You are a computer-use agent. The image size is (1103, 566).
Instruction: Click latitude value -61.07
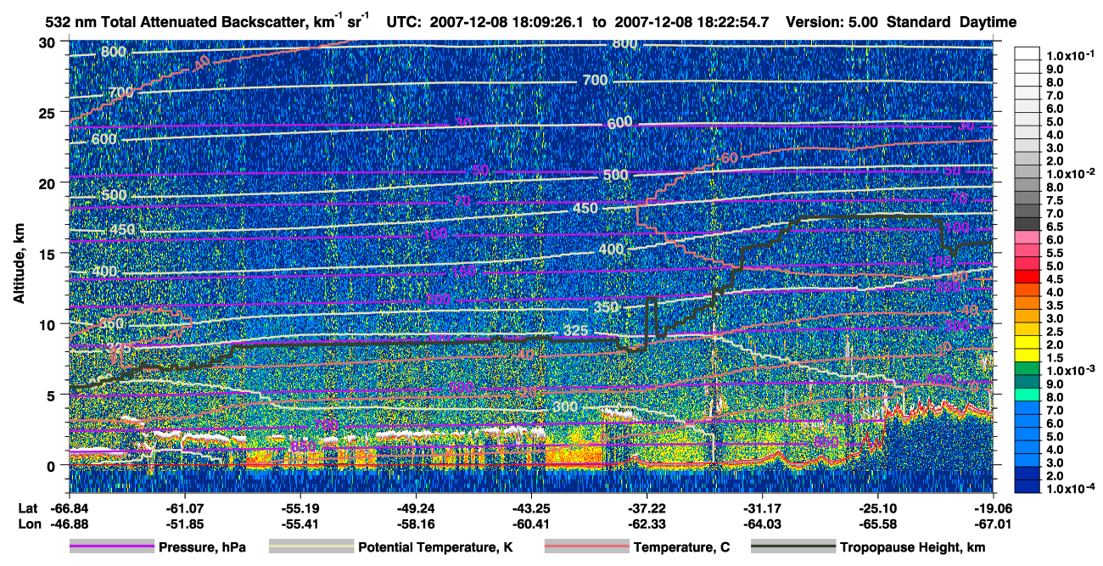[x=185, y=507]
